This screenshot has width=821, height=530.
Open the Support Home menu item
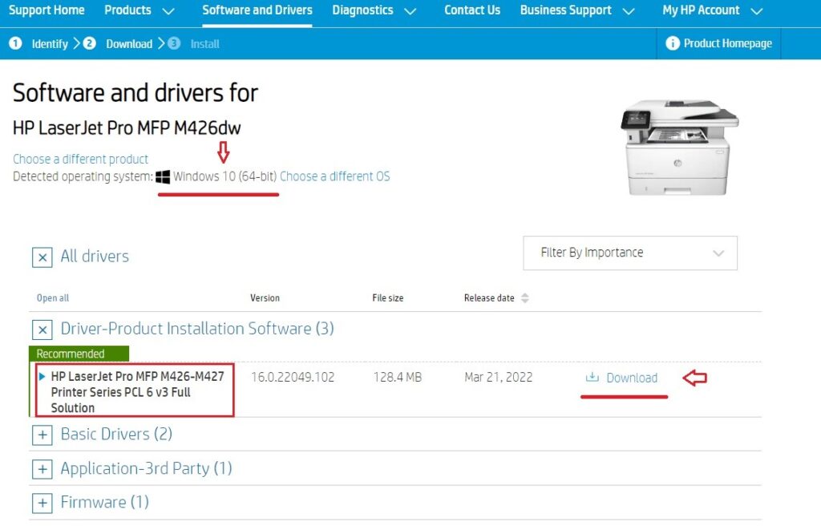pyautogui.click(x=47, y=10)
